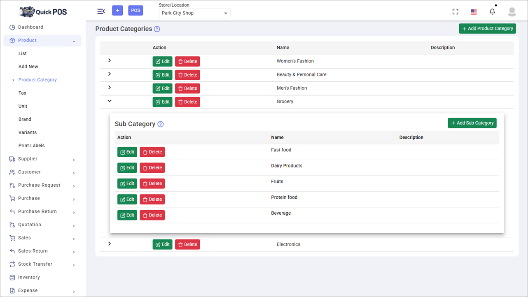Expand the Electronics category row
This screenshot has height=297, width=528.
tap(109, 244)
